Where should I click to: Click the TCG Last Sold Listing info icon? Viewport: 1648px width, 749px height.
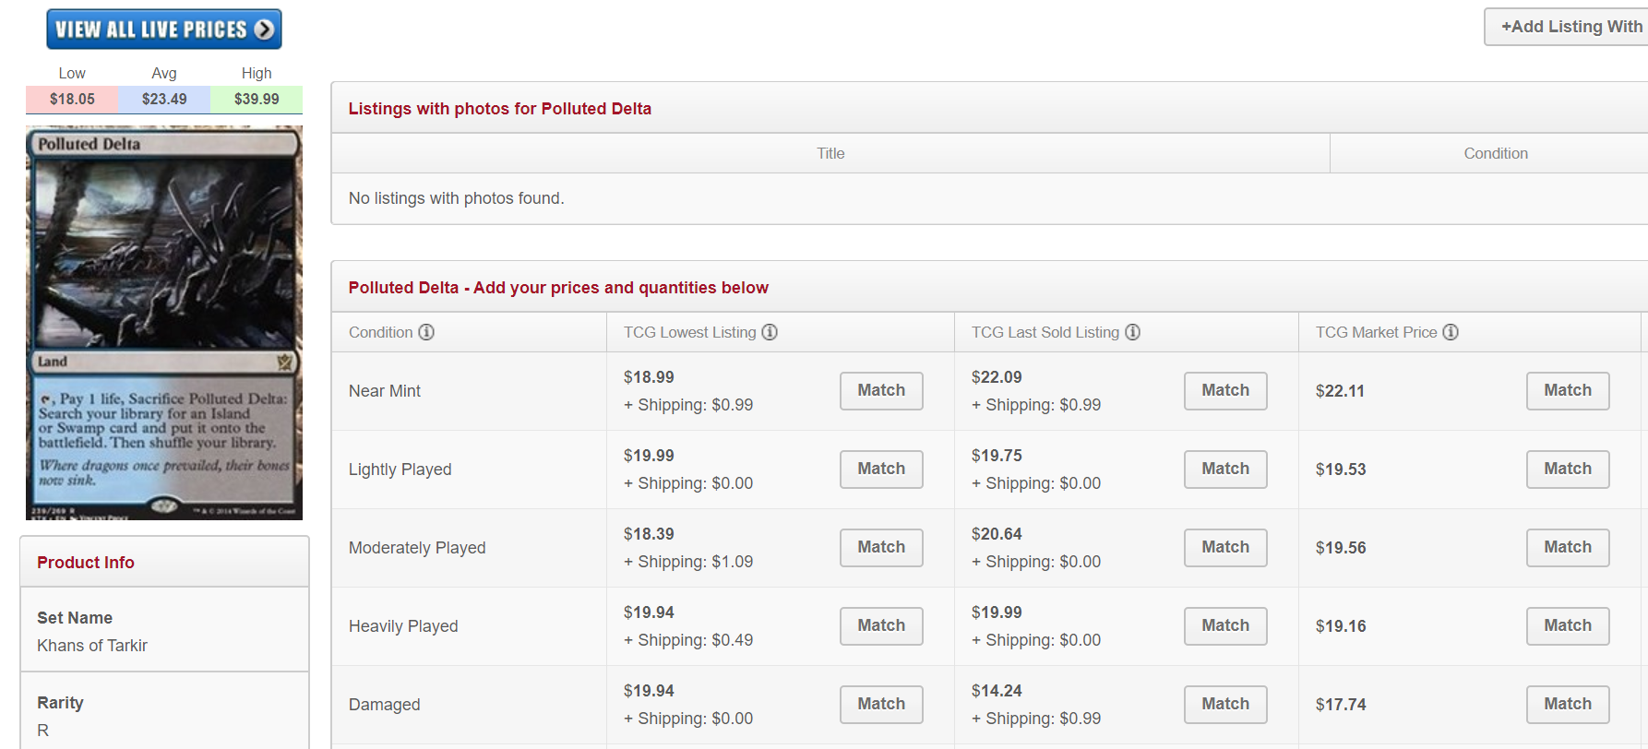[1132, 332]
